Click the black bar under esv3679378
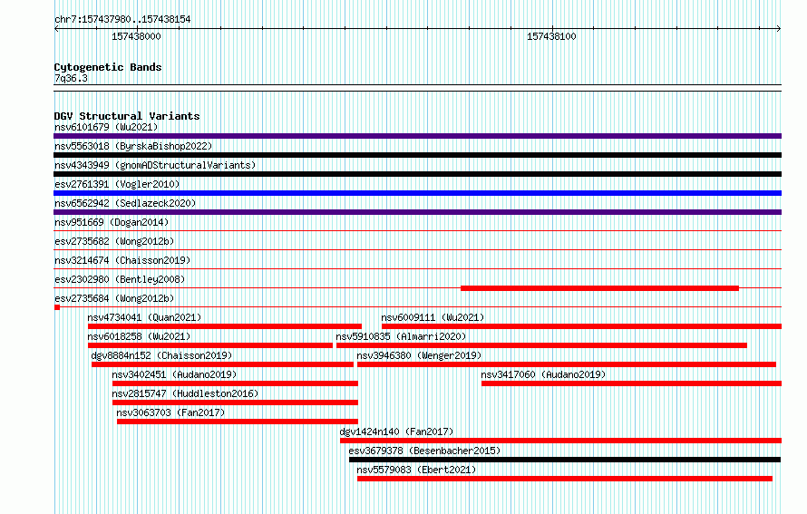This screenshot has height=514, width=807. (565, 460)
